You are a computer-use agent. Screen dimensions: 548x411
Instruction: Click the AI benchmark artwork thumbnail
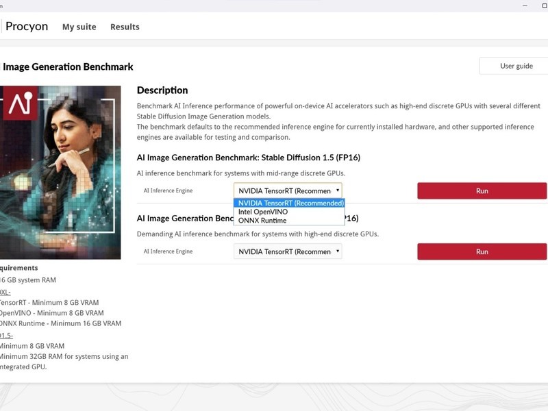point(60,173)
